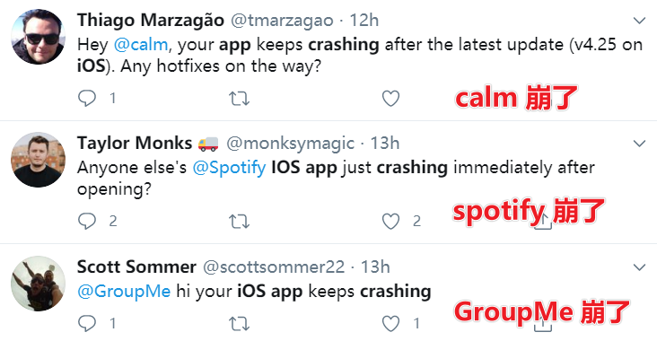This screenshot has width=657, height=341.
Task: View Thiago Marzagão's profile picture
Action: click(38, 37)
